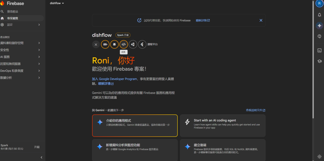Select 專案總覽 in the sidebar
The width and height of the screenshot is (324, 161).
point(22,18)
